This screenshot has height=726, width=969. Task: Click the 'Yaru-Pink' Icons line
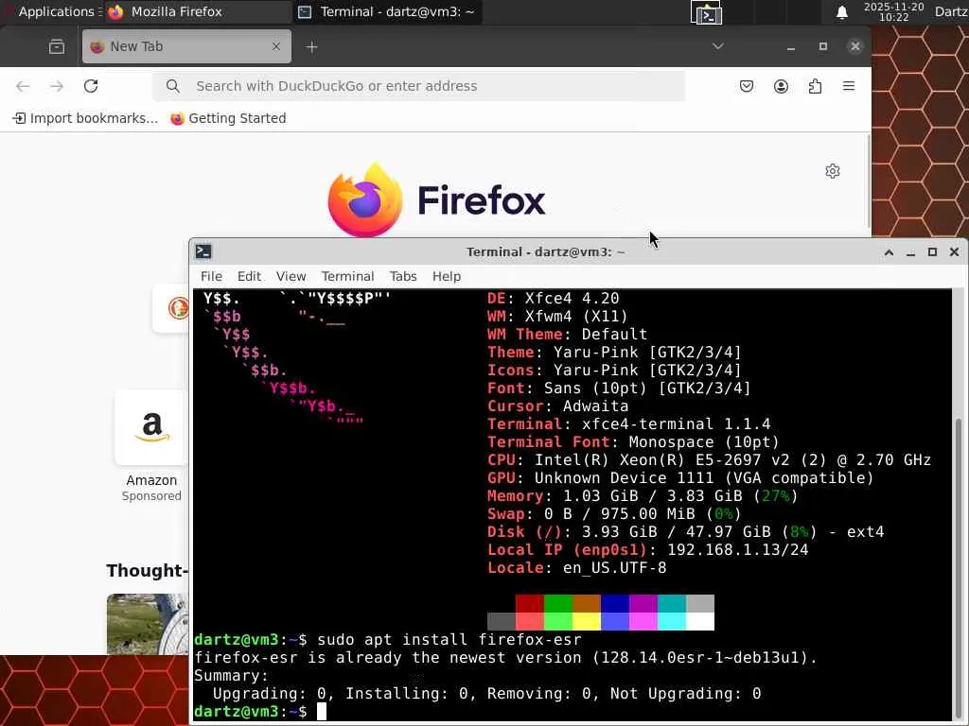(614, 371)
